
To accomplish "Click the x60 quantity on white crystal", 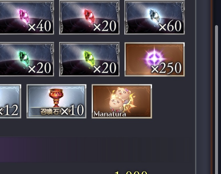I will [170, 26].
